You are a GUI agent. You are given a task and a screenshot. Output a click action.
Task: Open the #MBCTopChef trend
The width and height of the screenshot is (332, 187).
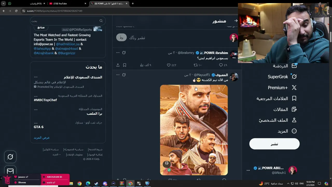click(x=45, y=100)
